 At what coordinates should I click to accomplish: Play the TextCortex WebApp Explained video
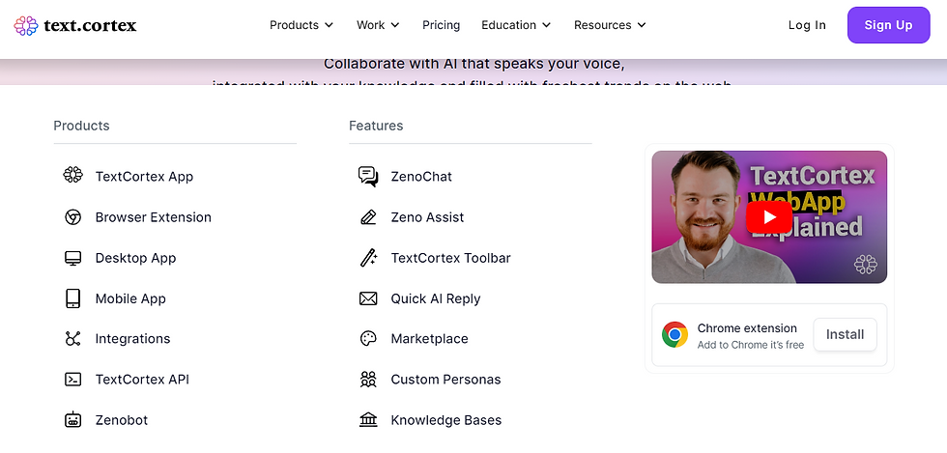point(769,216)
